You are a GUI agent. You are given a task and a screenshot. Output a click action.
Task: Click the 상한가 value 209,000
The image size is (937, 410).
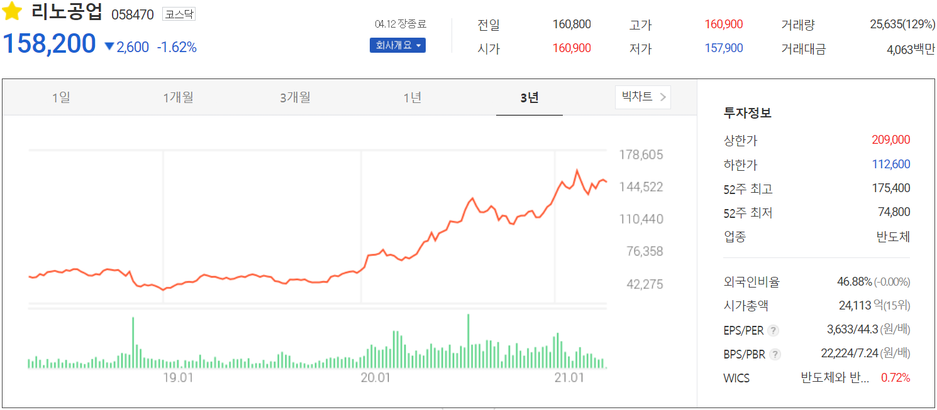(891, 140)
